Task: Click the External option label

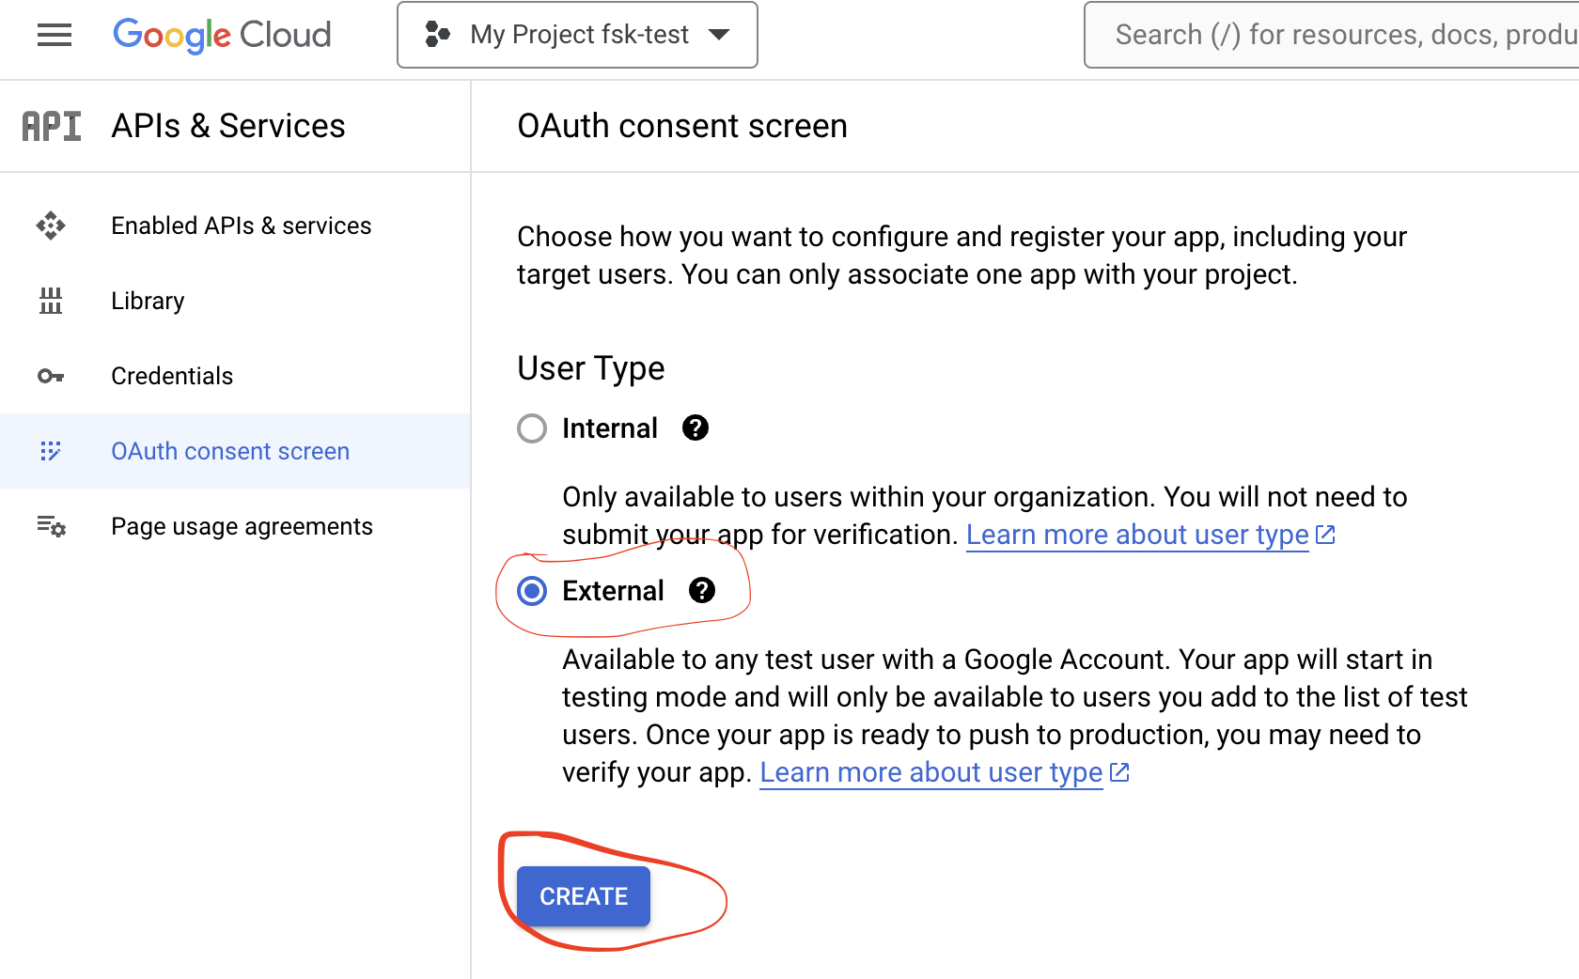Action: pos(613,591)
